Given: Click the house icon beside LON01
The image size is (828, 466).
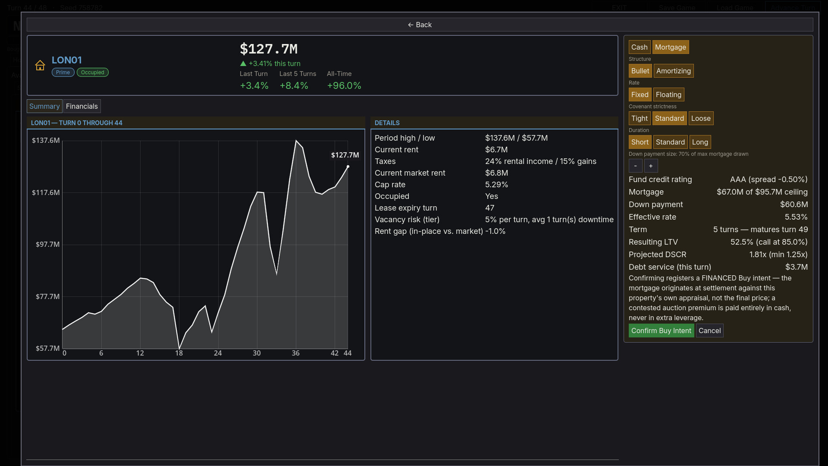Looking at the screenshot, I should [x=40, y=65].
